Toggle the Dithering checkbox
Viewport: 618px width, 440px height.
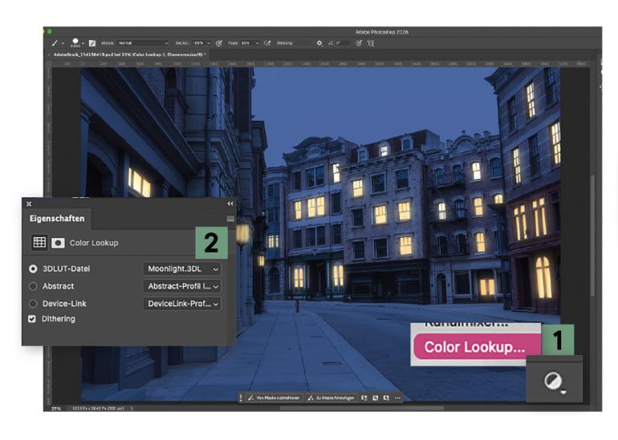coord(32,319)
